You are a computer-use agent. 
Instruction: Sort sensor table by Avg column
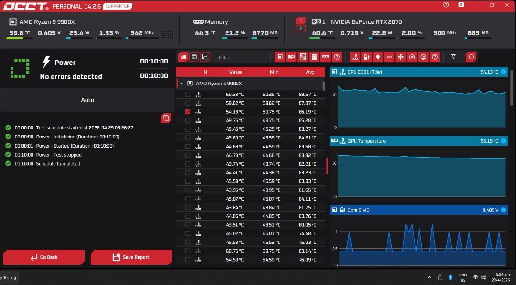tap(310, 72)
